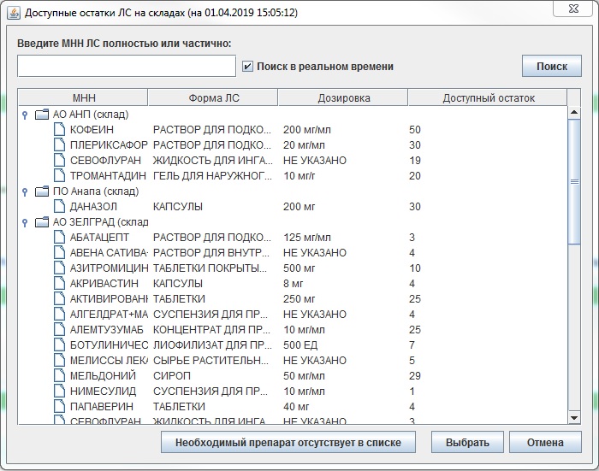Collapse the АО АНП (склад) tree node
The height and width of the screenshot is (471, 599).
point(25,115)
